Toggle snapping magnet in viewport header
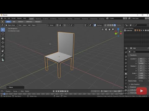The image size is (149, 111). click(57, 25)
